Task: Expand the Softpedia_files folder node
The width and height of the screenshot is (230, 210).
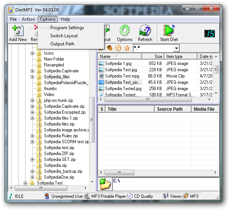Action: click(x=32, y=77)
